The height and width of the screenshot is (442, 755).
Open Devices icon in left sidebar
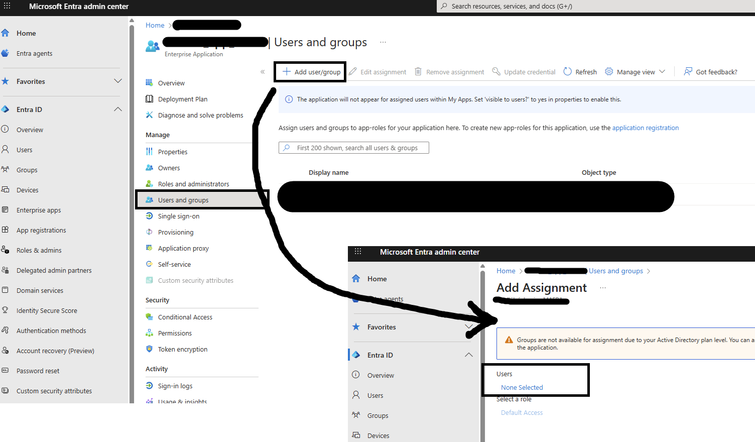tap(5, 190)
